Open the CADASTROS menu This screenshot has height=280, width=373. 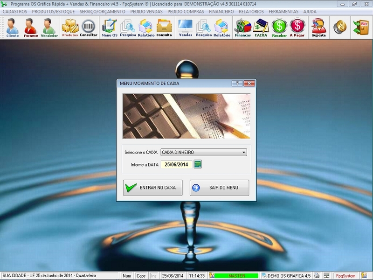coord(15,11)
